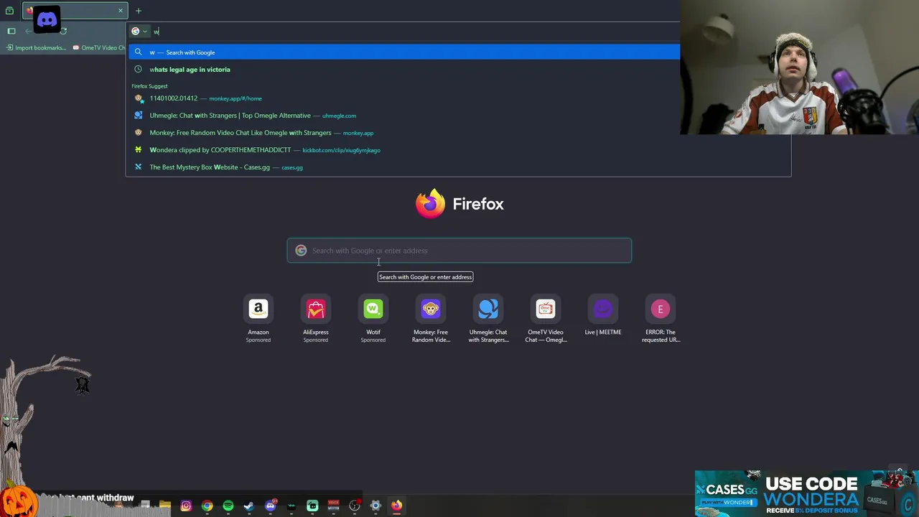Screen dimensions: 919x517
Task: Toggle the Firefox sidebar icon
Action: tap(11, 31)
